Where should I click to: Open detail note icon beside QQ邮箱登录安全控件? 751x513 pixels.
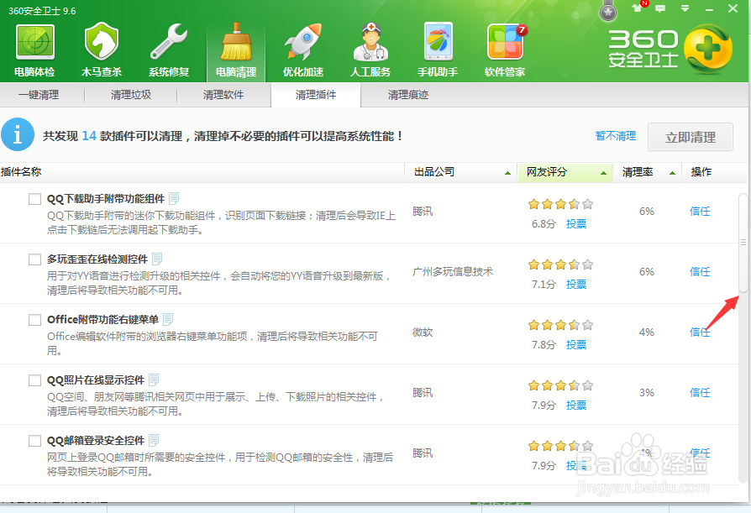click(154, 440)
